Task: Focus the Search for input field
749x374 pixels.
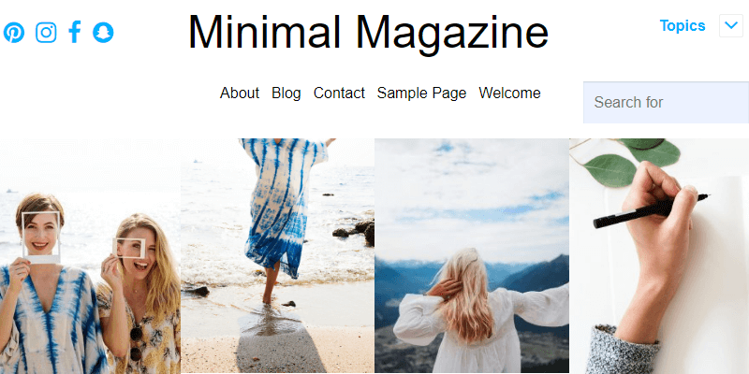Action: pos(666,102)
